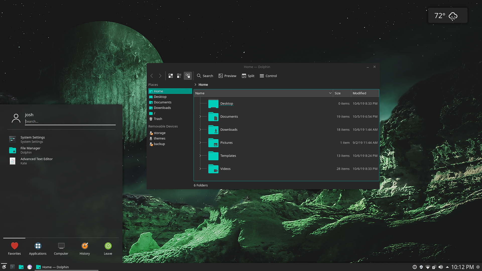This screenshot has height=271, width=482.
Task: Open backup removable device
Action: pos(170,144)
